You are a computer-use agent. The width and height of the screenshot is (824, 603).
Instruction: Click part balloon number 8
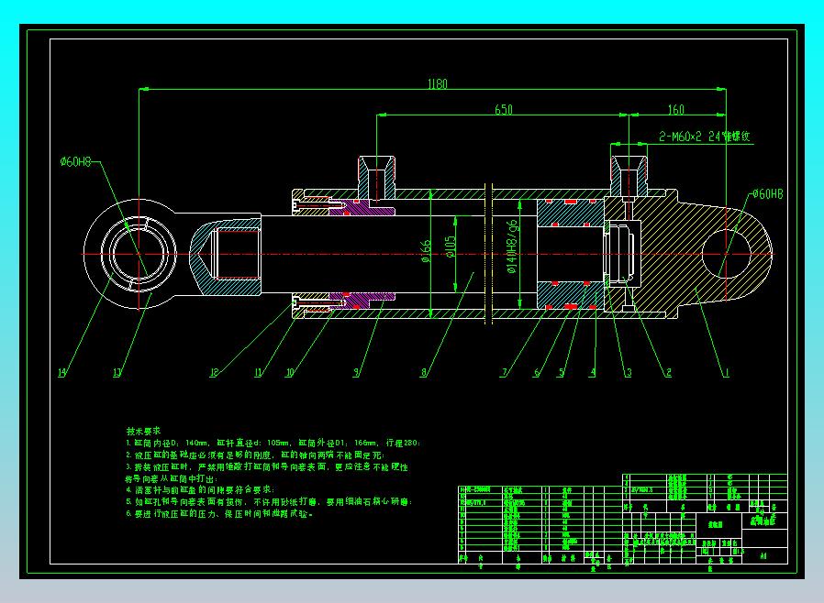[x=424, y=373]
